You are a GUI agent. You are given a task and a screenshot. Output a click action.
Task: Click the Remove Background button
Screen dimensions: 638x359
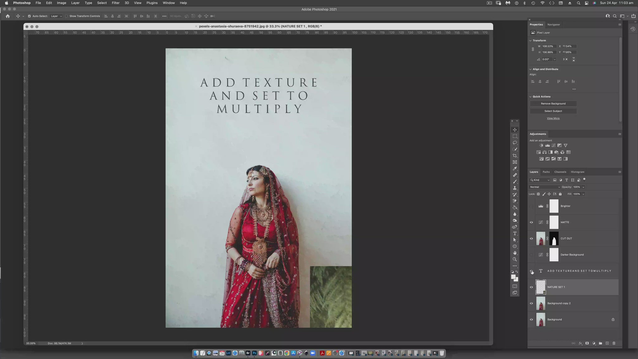click(x=553, y=104)
